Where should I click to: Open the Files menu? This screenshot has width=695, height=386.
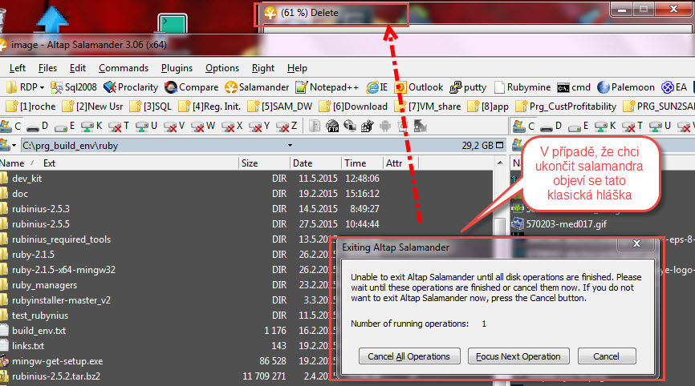point(47,68)
